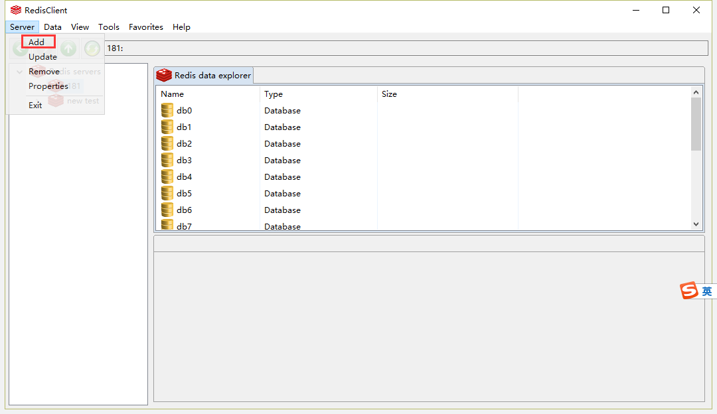Click the Sogou input method icon
717x414 pixels.
tap(688, 291)
